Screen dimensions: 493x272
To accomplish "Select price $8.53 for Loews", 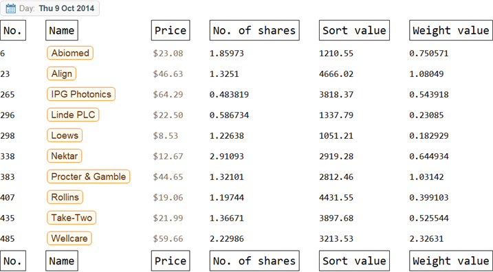I will pyautogui.click(x=166, y=136).
